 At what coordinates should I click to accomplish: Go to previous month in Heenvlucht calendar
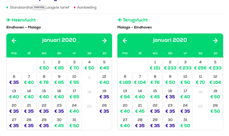click(x=14, y=41)
